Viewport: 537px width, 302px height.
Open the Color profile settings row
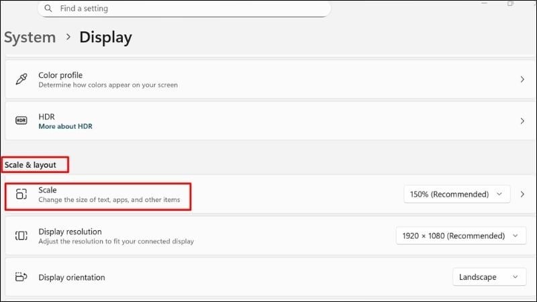pos(268,80)
